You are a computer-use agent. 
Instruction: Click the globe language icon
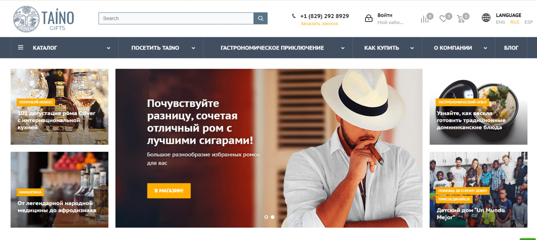tap(486, 18)
